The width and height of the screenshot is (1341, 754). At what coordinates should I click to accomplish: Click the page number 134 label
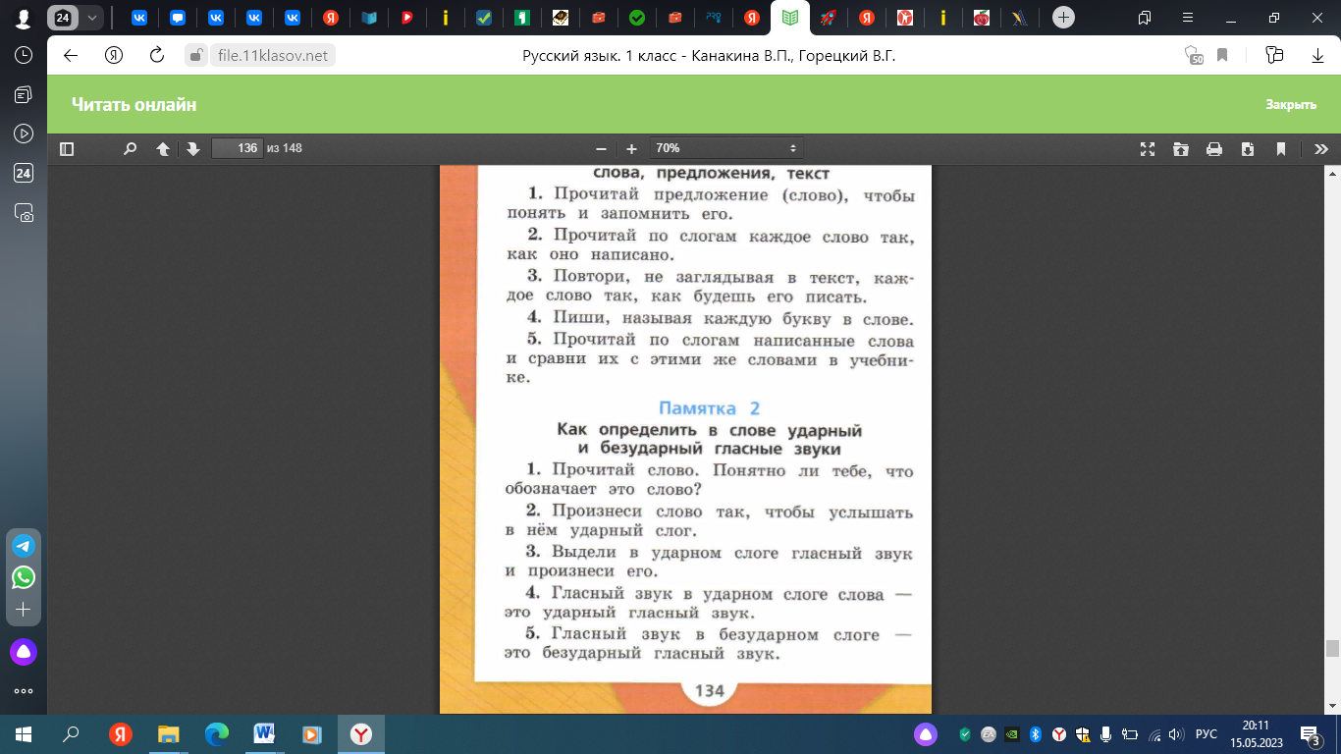coord(709,691)
